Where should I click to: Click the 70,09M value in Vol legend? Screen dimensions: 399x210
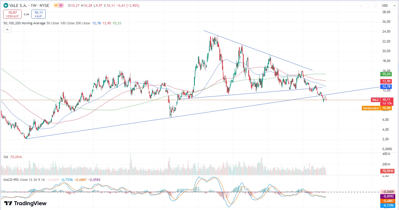(x=16, y=157)
